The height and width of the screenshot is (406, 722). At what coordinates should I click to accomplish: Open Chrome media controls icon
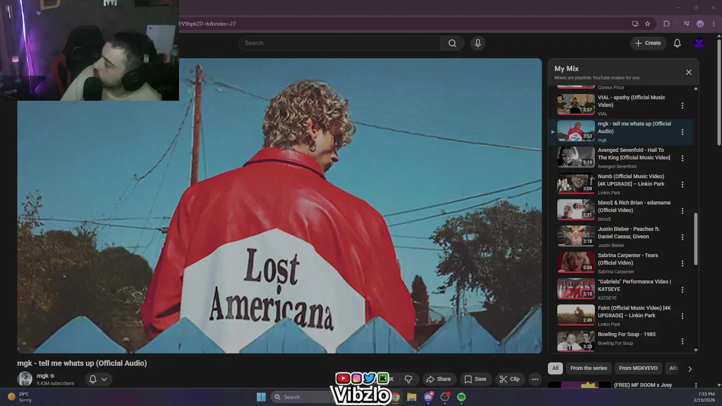[686, 24]
